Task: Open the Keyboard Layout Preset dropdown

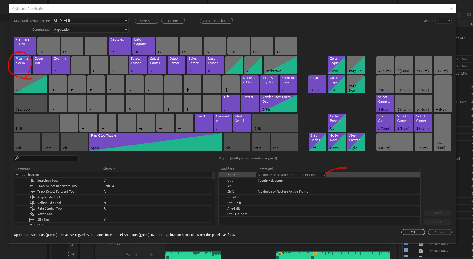Action: coord(90,21)
